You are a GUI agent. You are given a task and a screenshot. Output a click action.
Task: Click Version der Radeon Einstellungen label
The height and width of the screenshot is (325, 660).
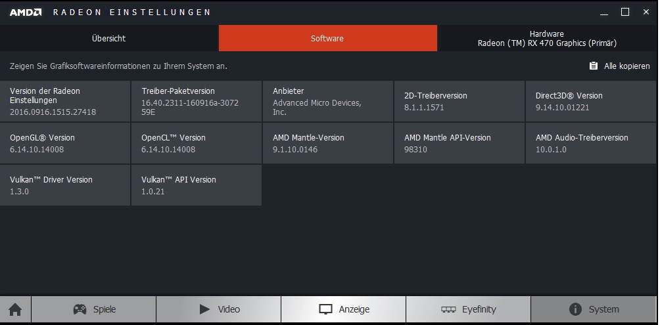[45, 96]
